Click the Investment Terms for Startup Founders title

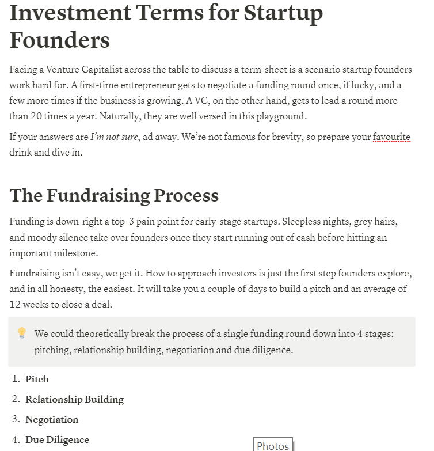(166, 26)
